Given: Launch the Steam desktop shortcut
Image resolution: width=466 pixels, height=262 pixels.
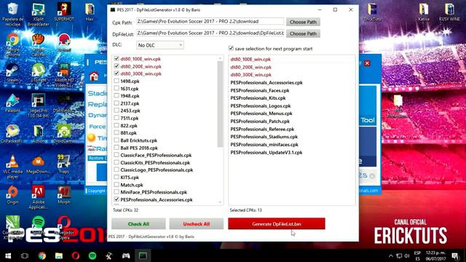Looking at the screenshot, I should click(12, 73).
